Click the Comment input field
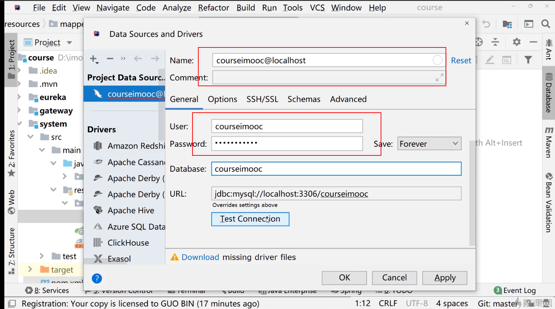555x309 pixels. (328, 78)
